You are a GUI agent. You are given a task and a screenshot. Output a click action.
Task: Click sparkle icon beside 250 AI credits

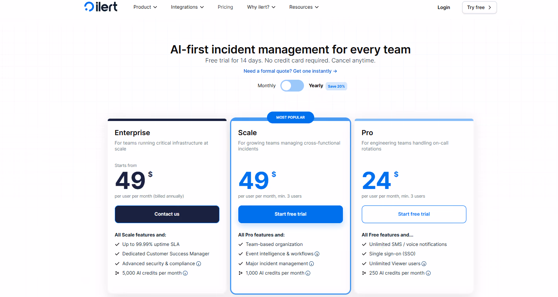364,273
